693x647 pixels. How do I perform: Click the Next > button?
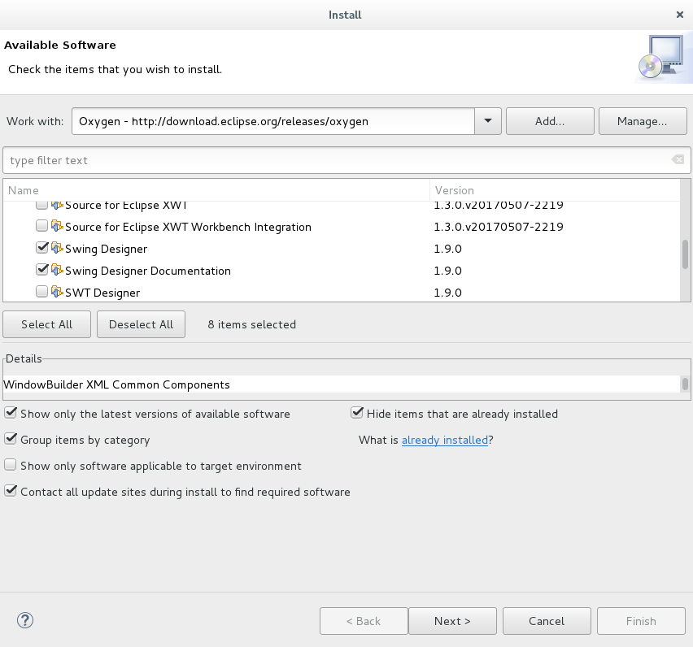click(x=452, y=621)
